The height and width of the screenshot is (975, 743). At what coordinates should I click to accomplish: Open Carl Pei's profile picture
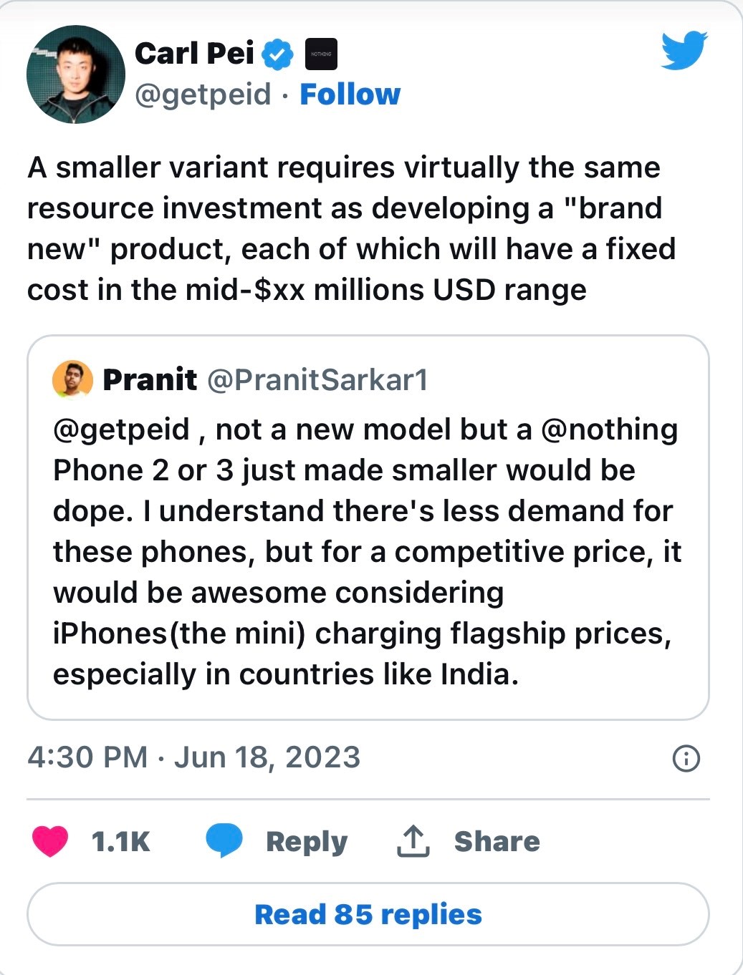click(75, 74)
